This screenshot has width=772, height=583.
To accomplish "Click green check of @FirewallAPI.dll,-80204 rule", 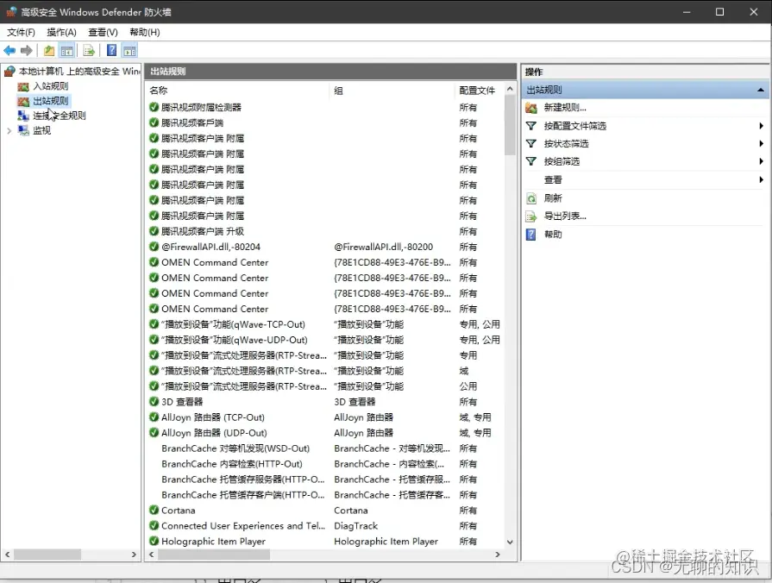I will pos(154,247).
